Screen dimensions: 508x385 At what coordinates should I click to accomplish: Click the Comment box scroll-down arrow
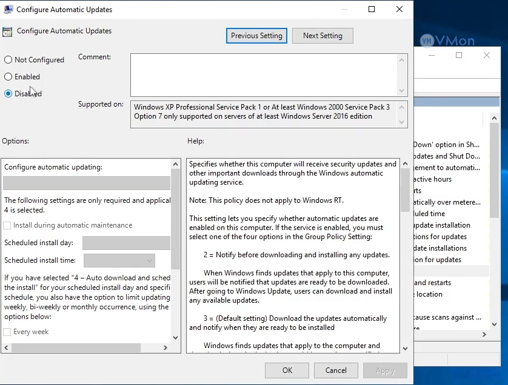coord(402,90)
